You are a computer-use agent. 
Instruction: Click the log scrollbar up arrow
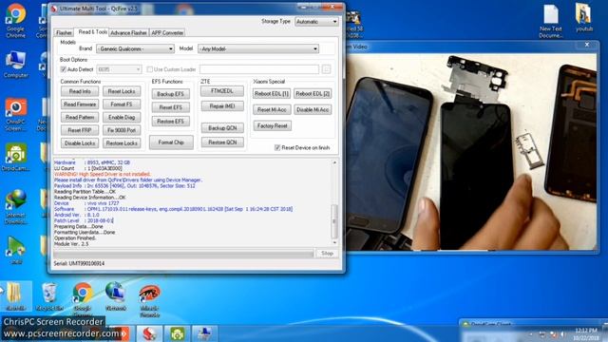334,162
